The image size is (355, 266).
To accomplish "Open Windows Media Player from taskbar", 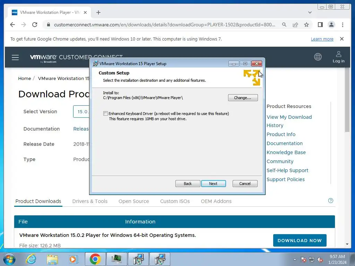I will point(73,259).
